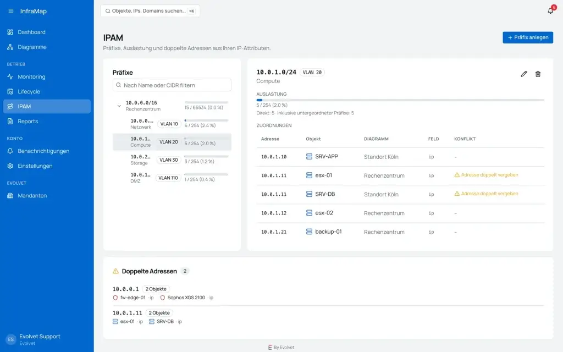Select the Compute VLAN 20 prefix
The width and height of the screenshot is (563, 352).
[172, 142]
